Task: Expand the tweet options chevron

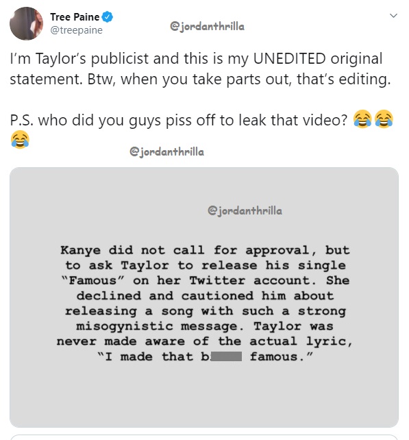Action: (393, 16)
